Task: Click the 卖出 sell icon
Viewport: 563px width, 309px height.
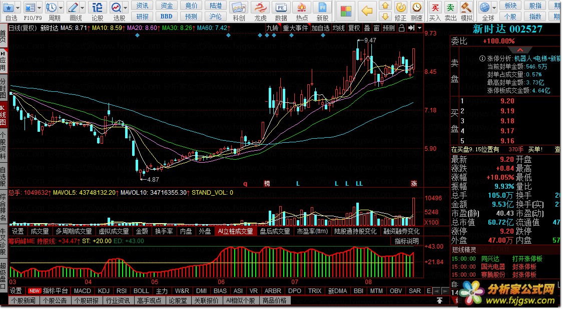Action: [x=450, y=7]
